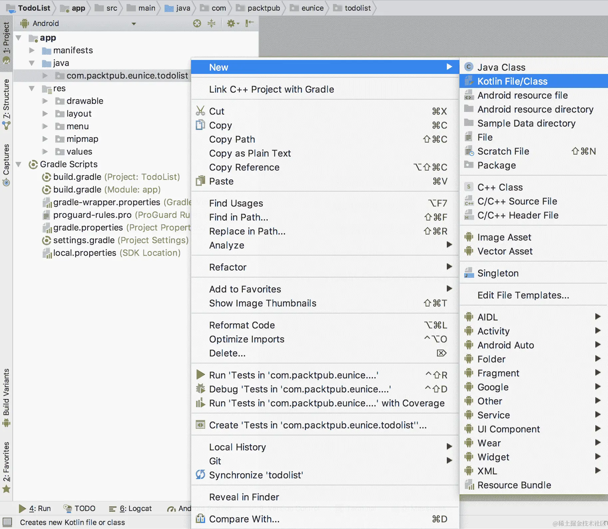Select Link C++ Project with Gradle
This screenshot has width=608, height=529.
click(325, 89)
